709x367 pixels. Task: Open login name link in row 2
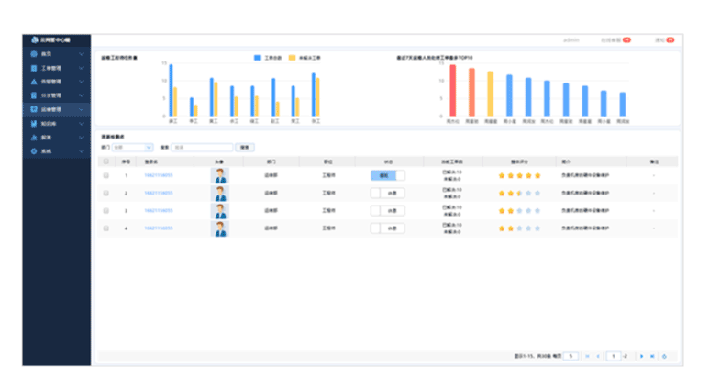click(x=159, y=193)
